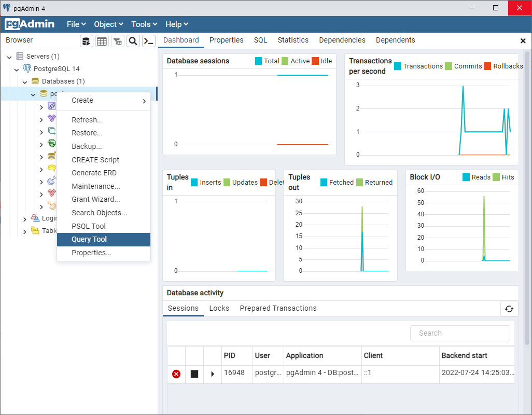Viewport: 532px width, 415px height.
Task: Click the Tablespaces folder icon
Action: pyautogui.click(x=35, y=230)
